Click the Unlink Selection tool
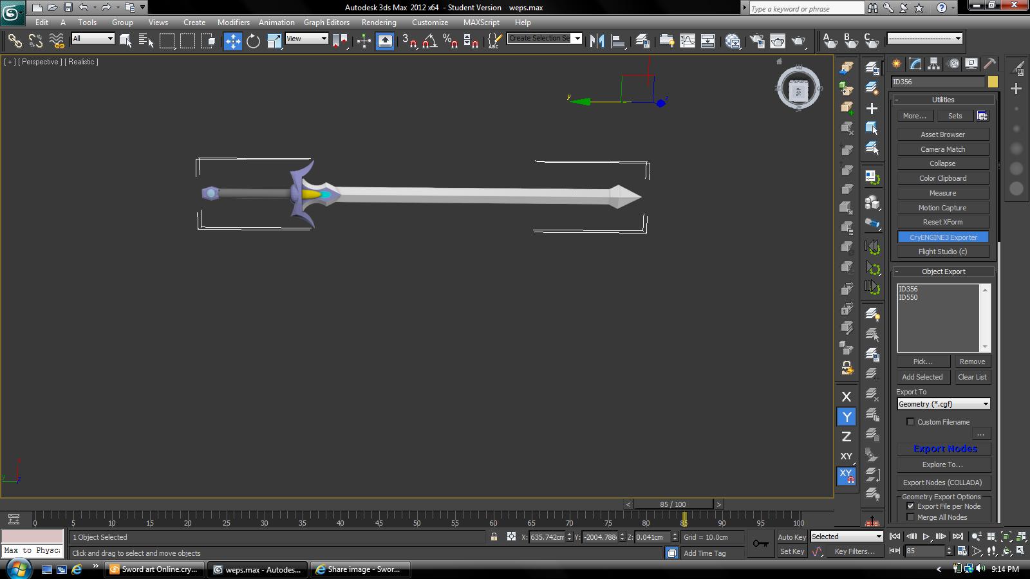The width and height of the screenshot is (1030, 579). click(x=35, y=41)
